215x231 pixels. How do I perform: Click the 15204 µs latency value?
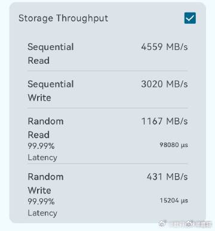[x=174, y=200]
